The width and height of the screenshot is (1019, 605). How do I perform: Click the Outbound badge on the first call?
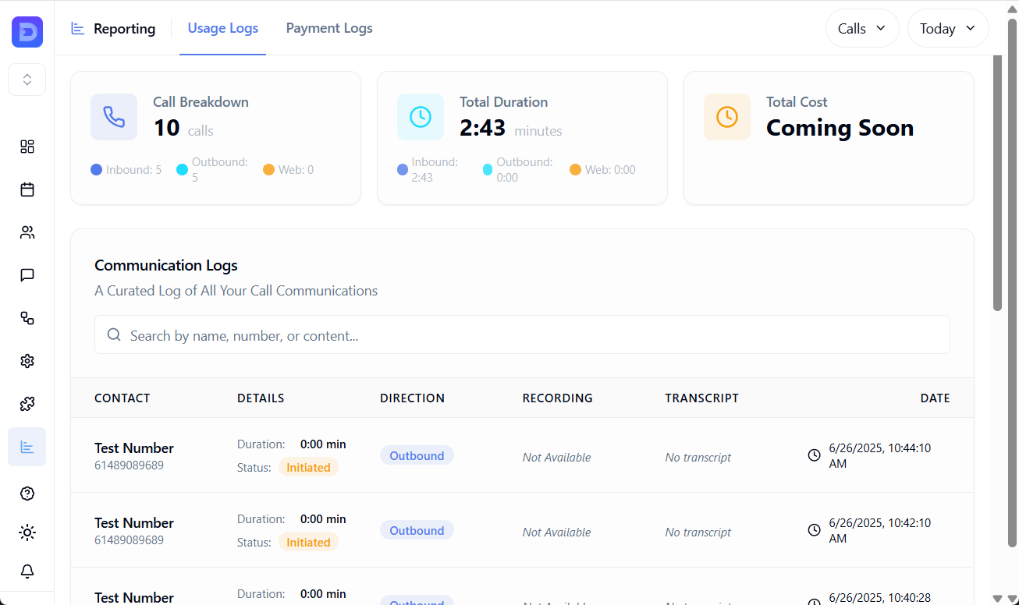click(417, 455)
